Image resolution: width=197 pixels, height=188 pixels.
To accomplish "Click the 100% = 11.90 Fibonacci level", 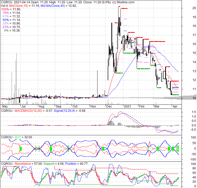I will [11, 9].
